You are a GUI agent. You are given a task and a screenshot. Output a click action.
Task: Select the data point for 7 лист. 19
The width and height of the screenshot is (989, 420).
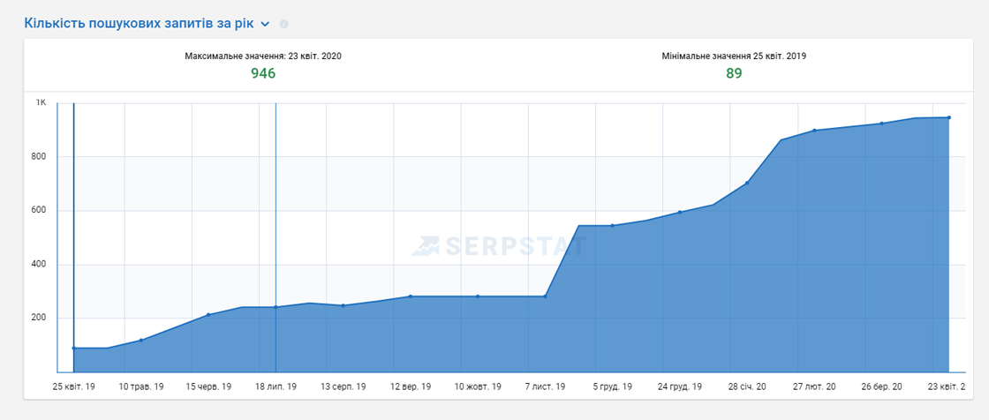545,296
